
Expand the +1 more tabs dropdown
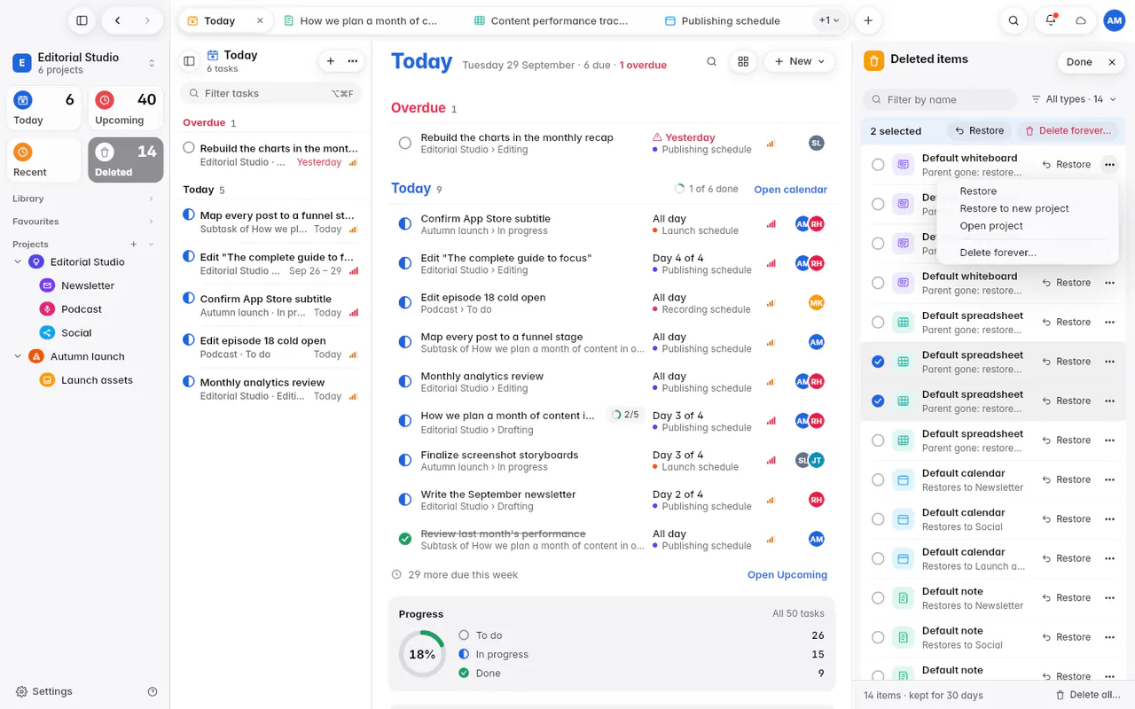click(x=829, y=20)
